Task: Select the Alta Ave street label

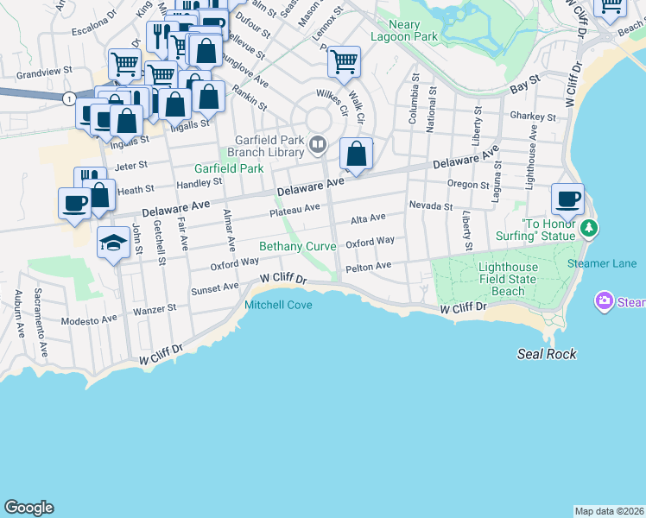Action: pyautogui.click(x=368, y=218)
